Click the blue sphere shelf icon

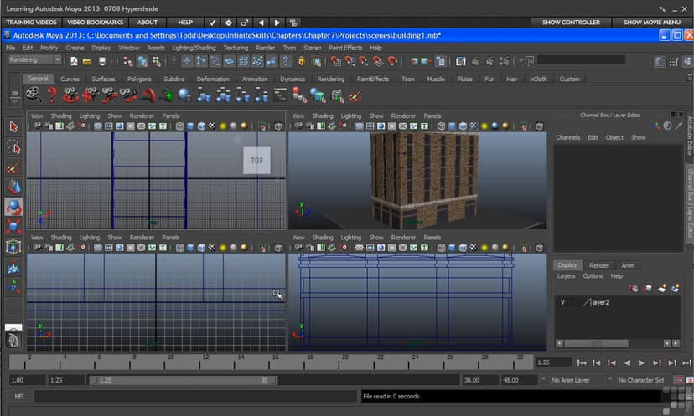[x=184, y=95]
